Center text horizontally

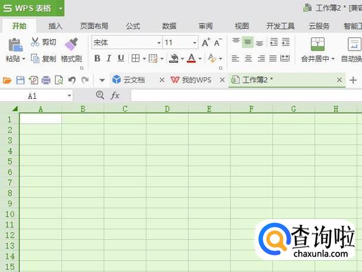248,58
